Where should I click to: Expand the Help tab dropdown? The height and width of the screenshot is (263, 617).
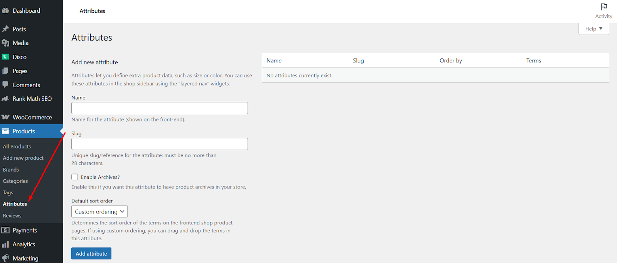tap(594, 29)
